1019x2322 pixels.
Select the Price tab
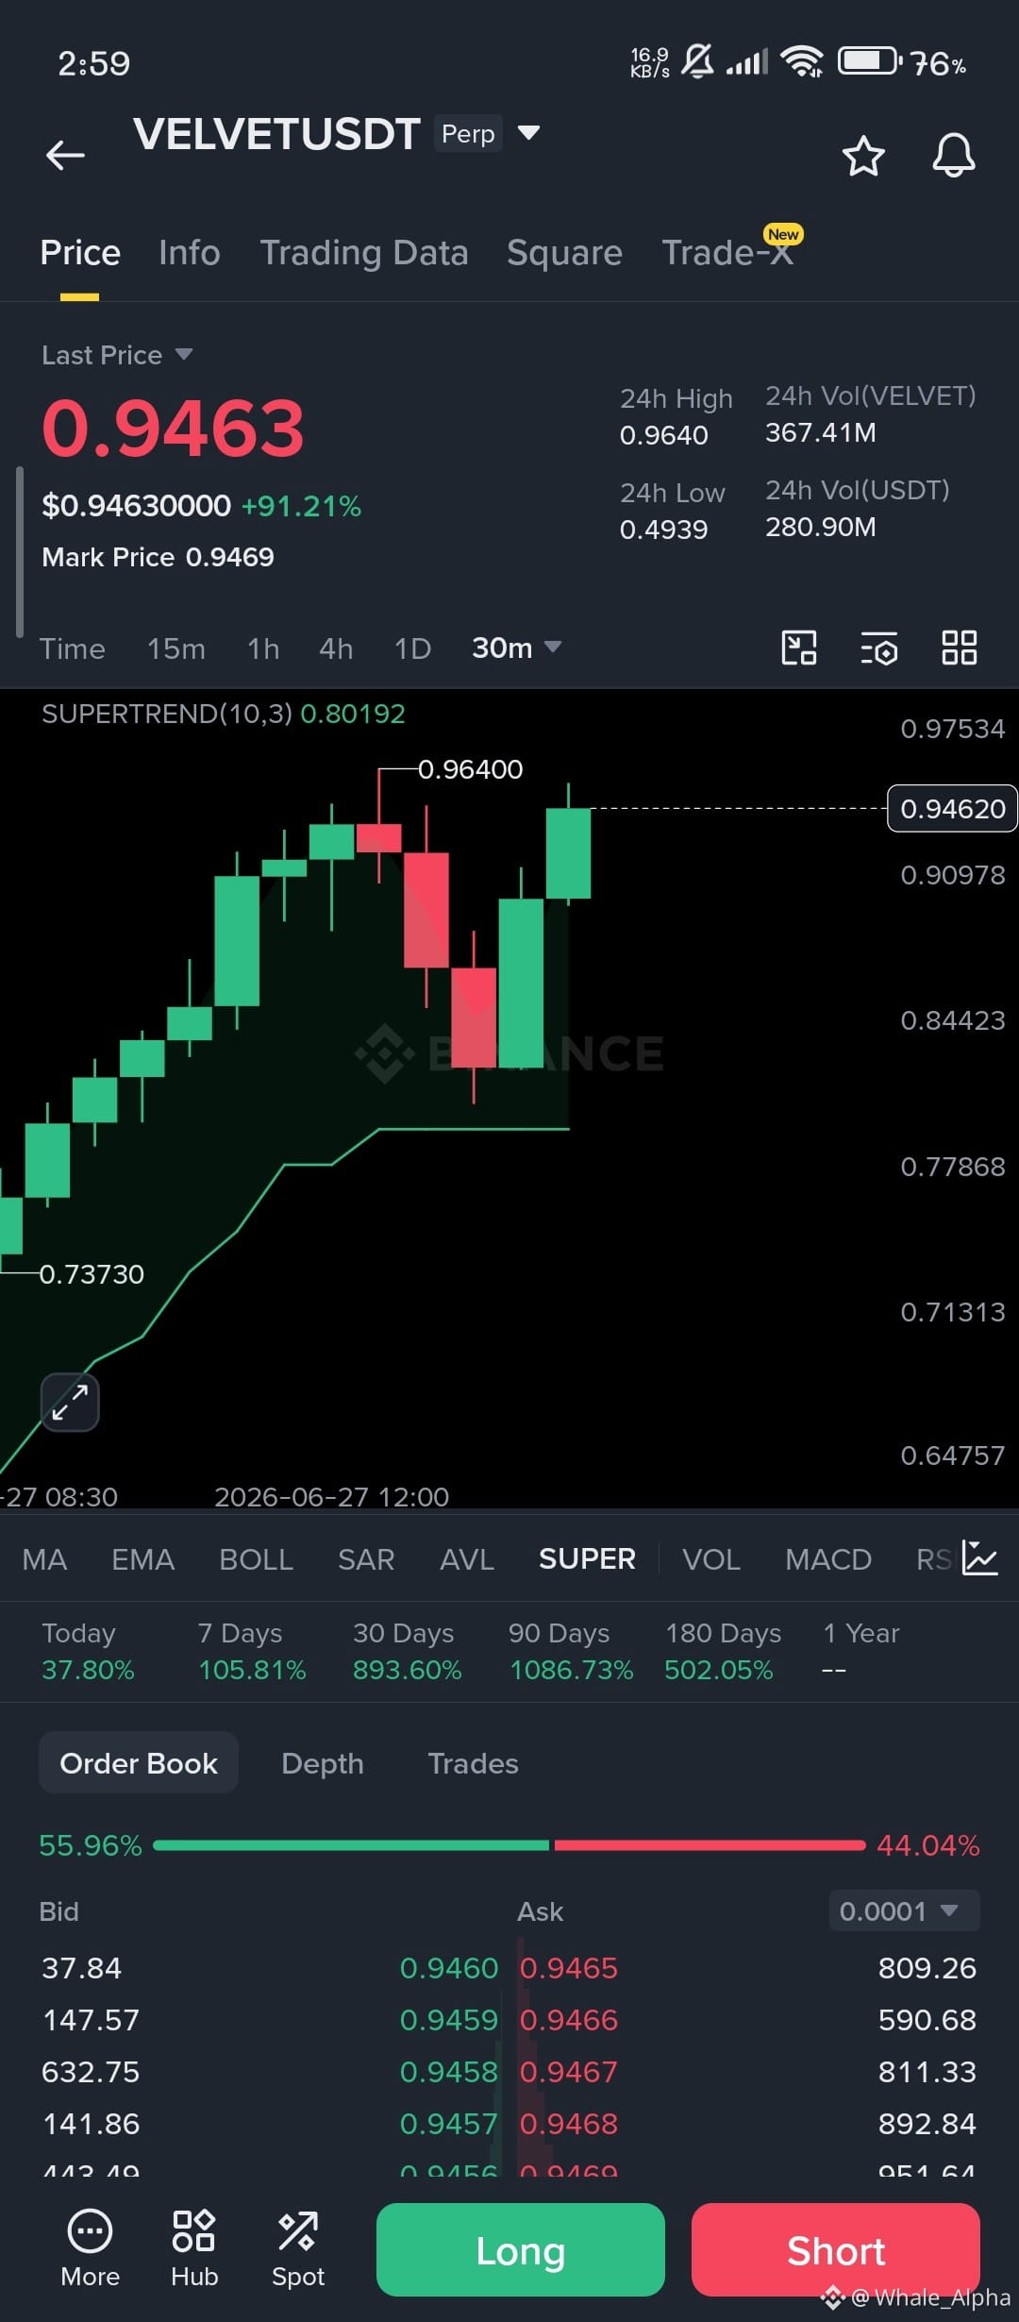coord(80,253)
